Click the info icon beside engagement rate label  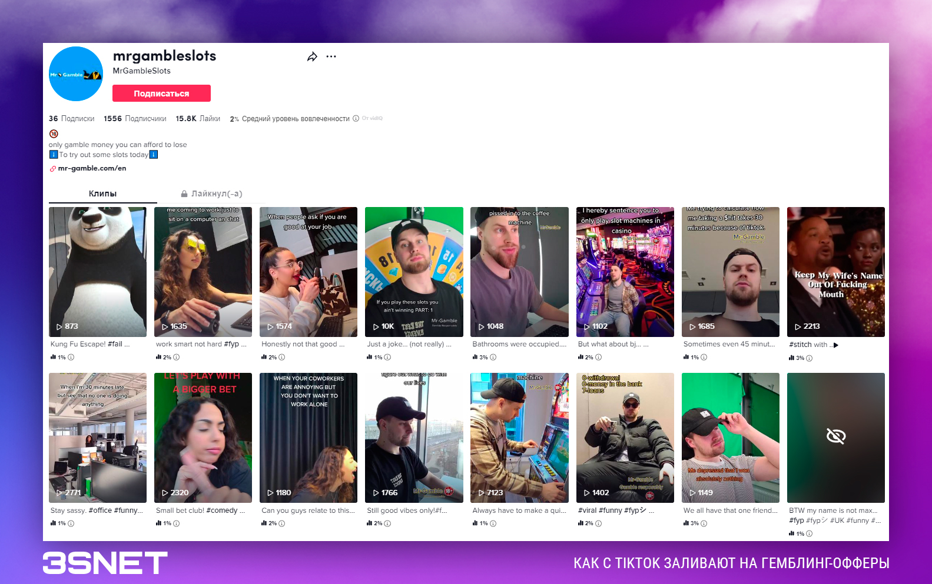point(356,118)
